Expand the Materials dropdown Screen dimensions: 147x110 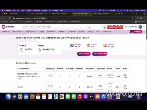point(73,32)
